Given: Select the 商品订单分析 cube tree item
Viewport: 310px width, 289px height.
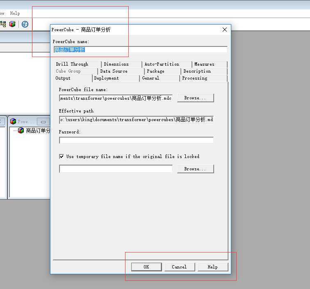Looking at the screenshot, I should coord(34,131).
